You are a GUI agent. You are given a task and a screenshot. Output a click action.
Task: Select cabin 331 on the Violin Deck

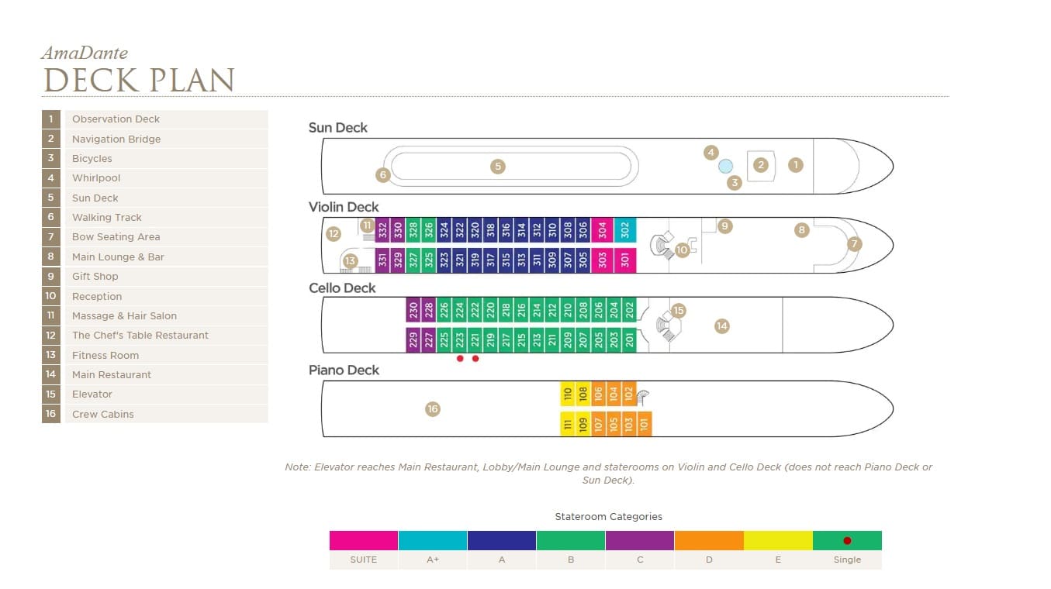(382, 260)
